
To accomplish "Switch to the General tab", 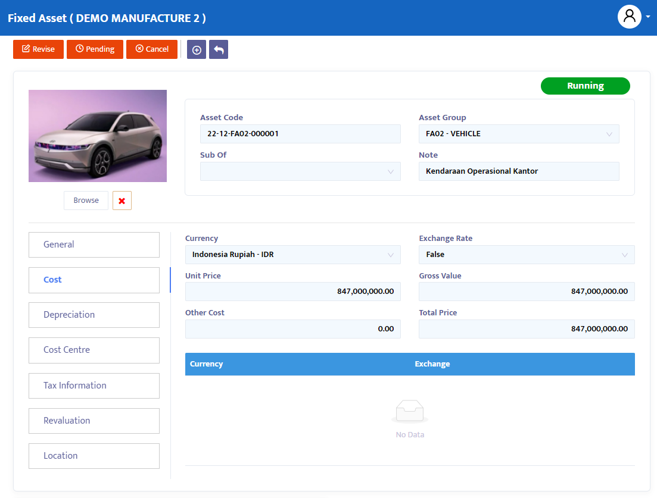I will coord(94,245).
